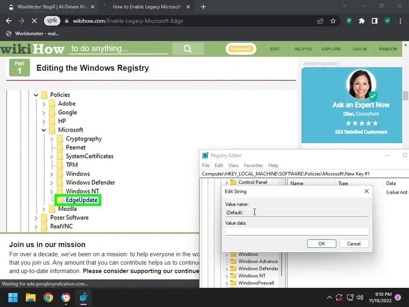Click the Registry Editor address path bar
Screen dimensions: 409x307
pos(304,174)
